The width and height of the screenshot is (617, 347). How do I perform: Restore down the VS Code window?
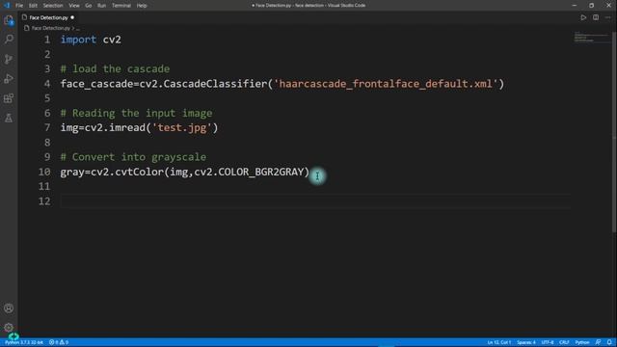click(591, 5)
